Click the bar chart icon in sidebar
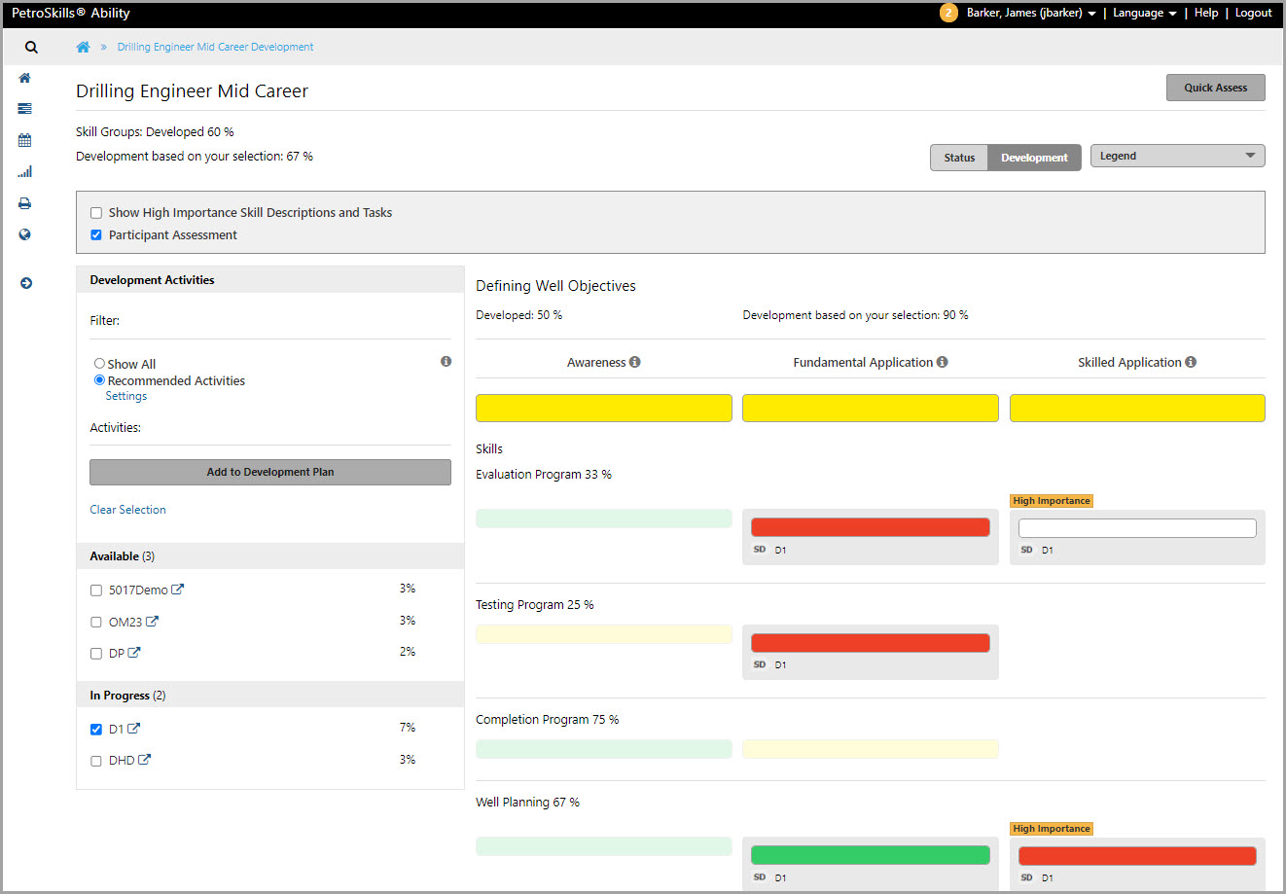The height and width of the screenshot is (894, 1286). coord(25,172)
